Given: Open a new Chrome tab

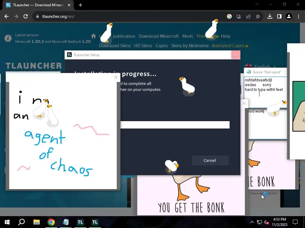Looking at the screenshot, I should point(80,5).
